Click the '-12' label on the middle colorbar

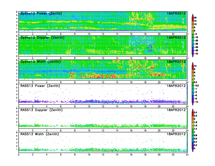pyautogui.click(x=196, y=102)
